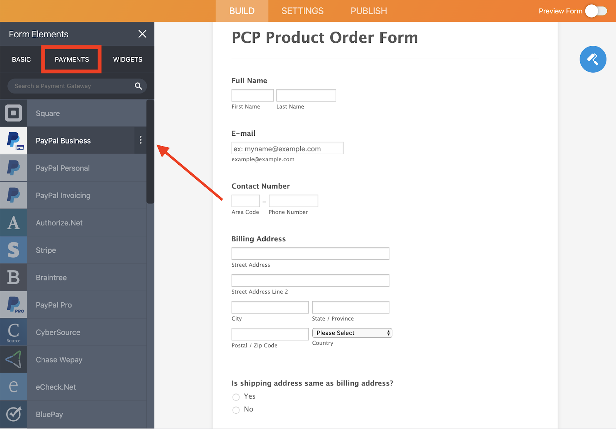This screenshot has width=616, height=429.
Task: Select the CyberSource icon
Action: click(13, 332)
